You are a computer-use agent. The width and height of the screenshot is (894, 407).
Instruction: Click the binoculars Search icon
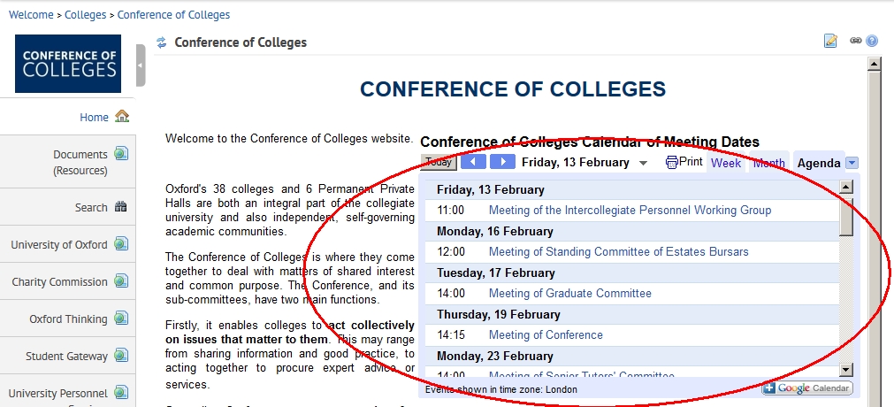pos(121,207)
